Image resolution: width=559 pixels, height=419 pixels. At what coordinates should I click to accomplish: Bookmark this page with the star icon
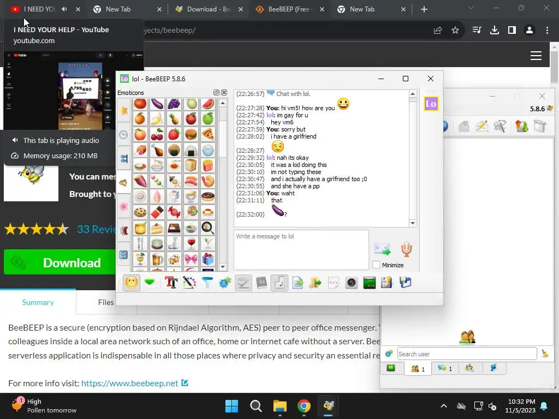[455, 31]
